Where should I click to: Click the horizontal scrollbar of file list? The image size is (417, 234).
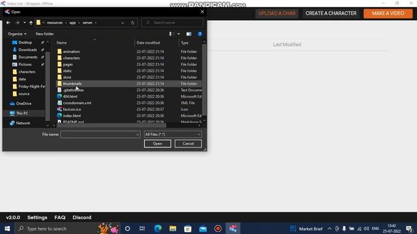[111, 125]
